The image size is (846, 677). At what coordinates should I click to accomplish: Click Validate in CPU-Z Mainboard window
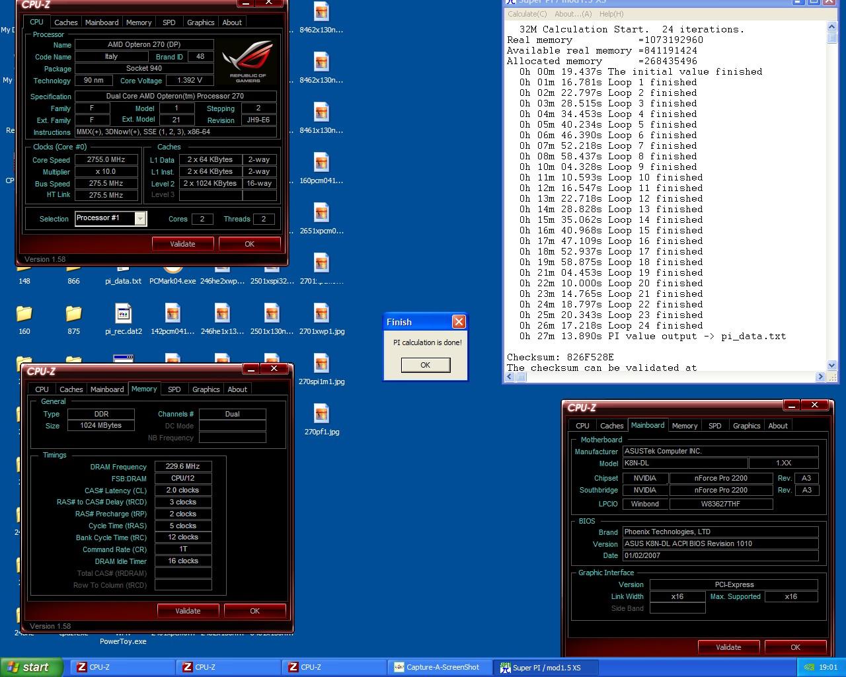click(728, 647)
